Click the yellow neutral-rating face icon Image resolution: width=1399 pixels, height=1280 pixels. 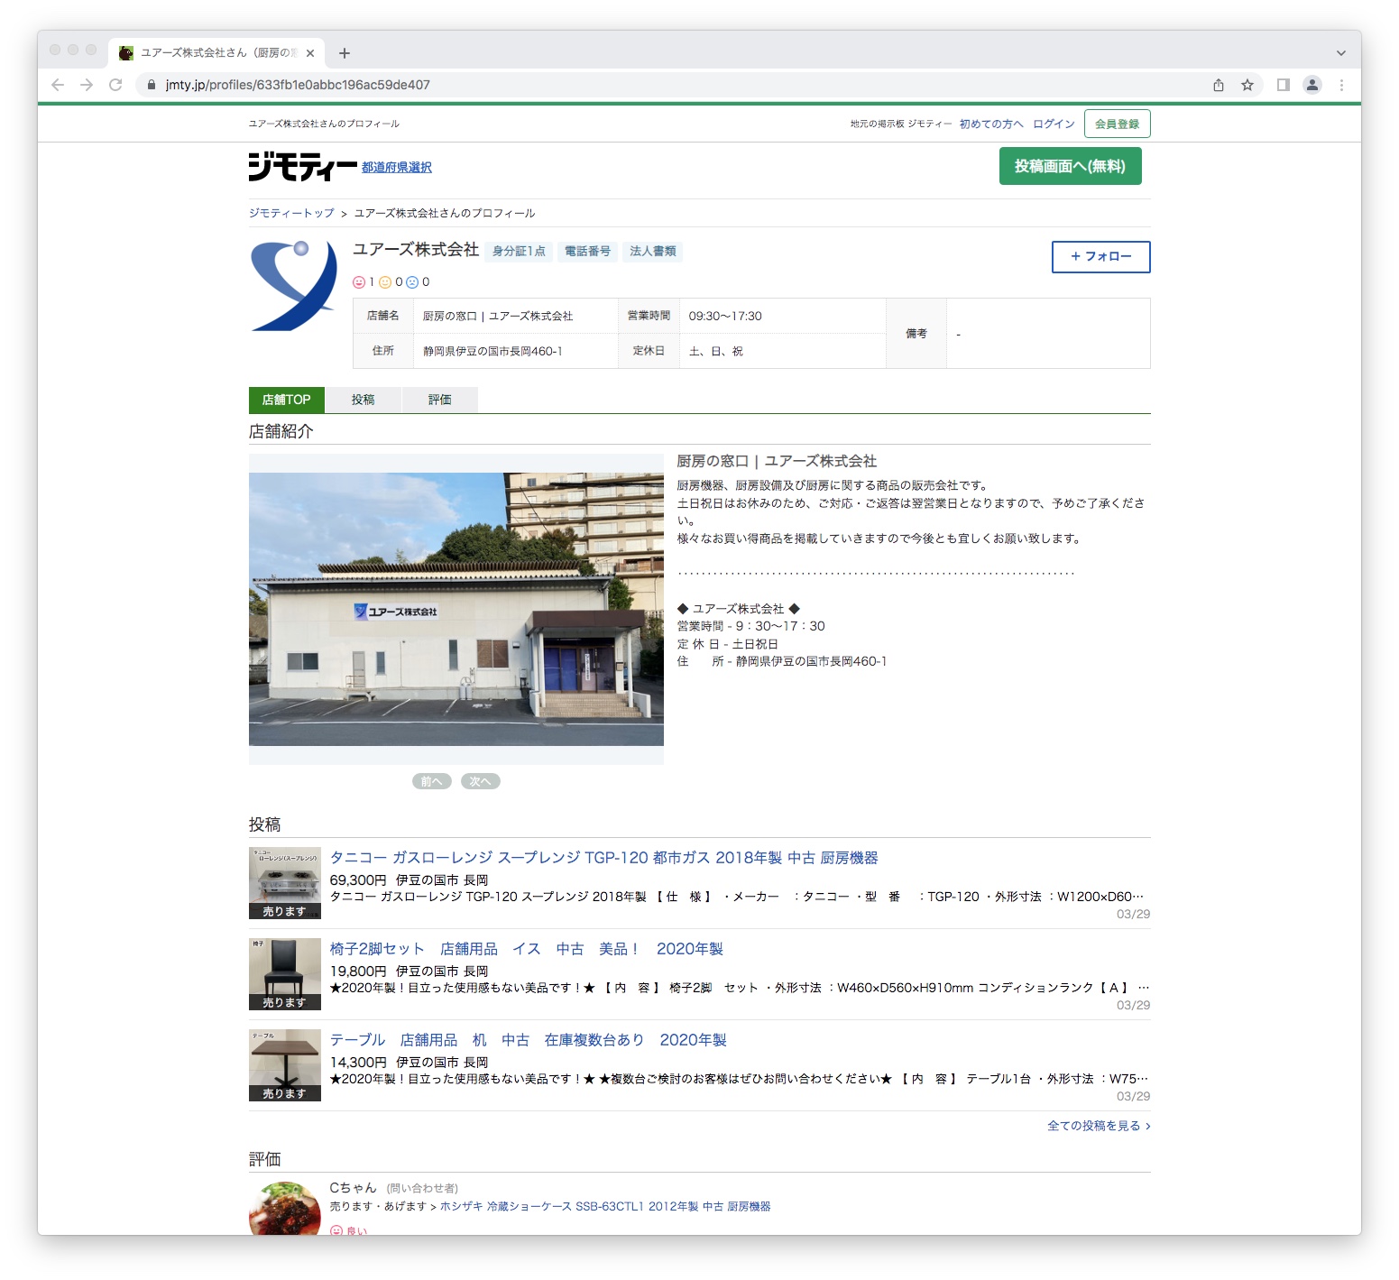coord(385,282)
